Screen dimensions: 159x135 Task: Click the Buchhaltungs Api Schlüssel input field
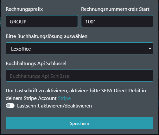click(x=79, y=76)
